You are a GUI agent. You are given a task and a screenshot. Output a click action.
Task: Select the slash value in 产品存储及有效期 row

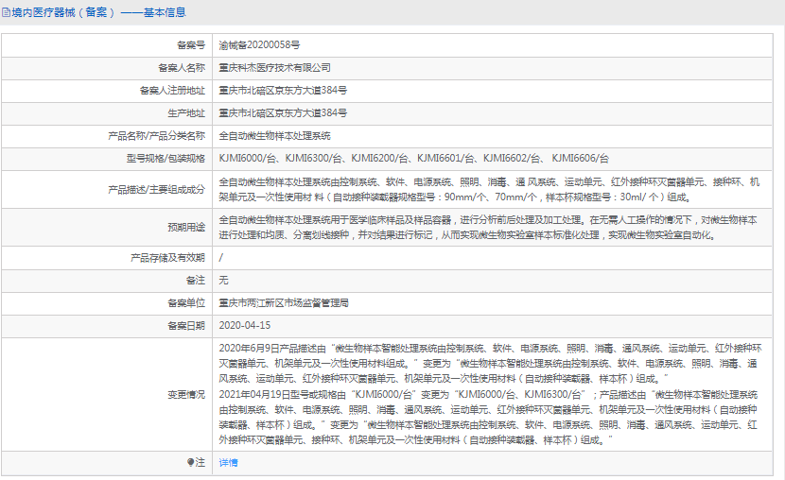(220, 258)
